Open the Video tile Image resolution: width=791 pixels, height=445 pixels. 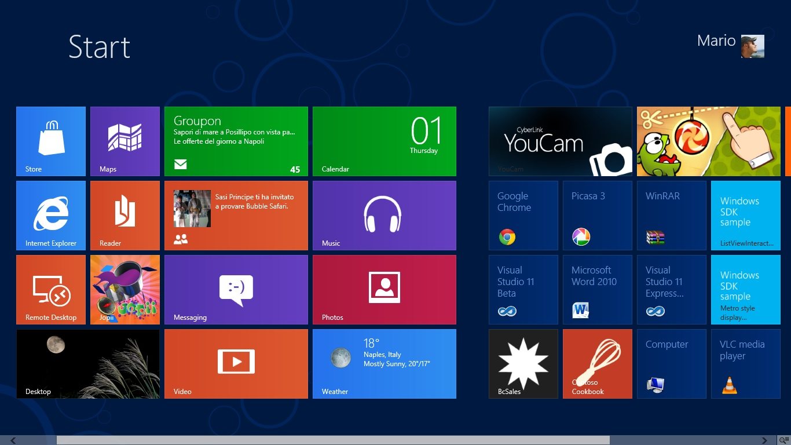tap(236, 363)
